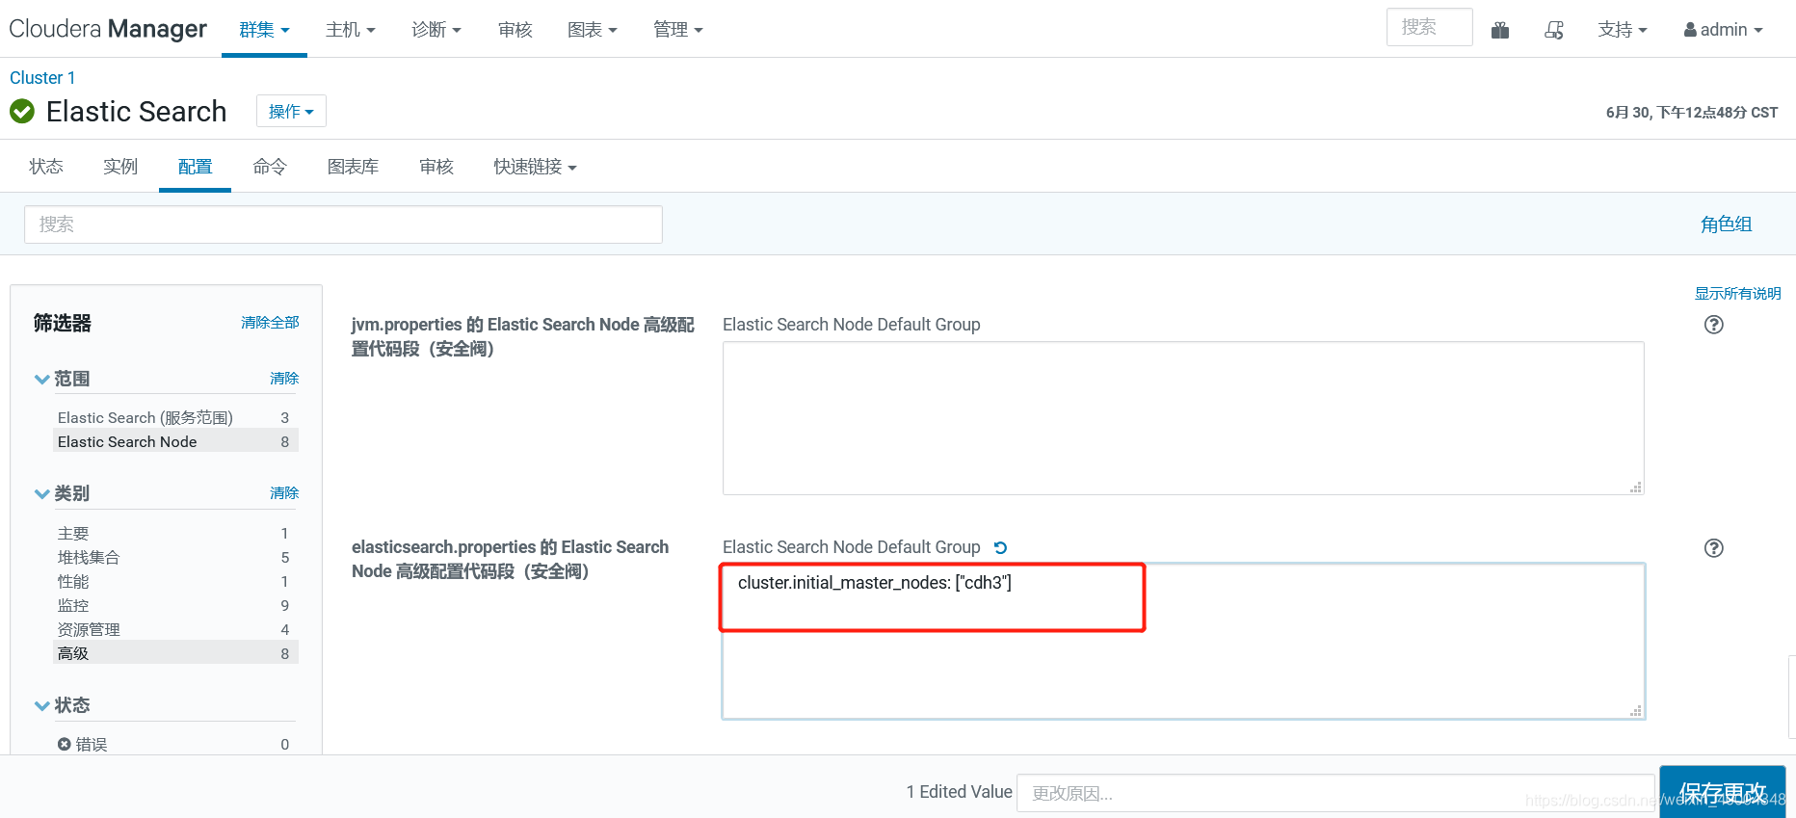Click the Cloudera Manager logo
This screenshot has width=1796, height=818.
(x=108, y=29)
